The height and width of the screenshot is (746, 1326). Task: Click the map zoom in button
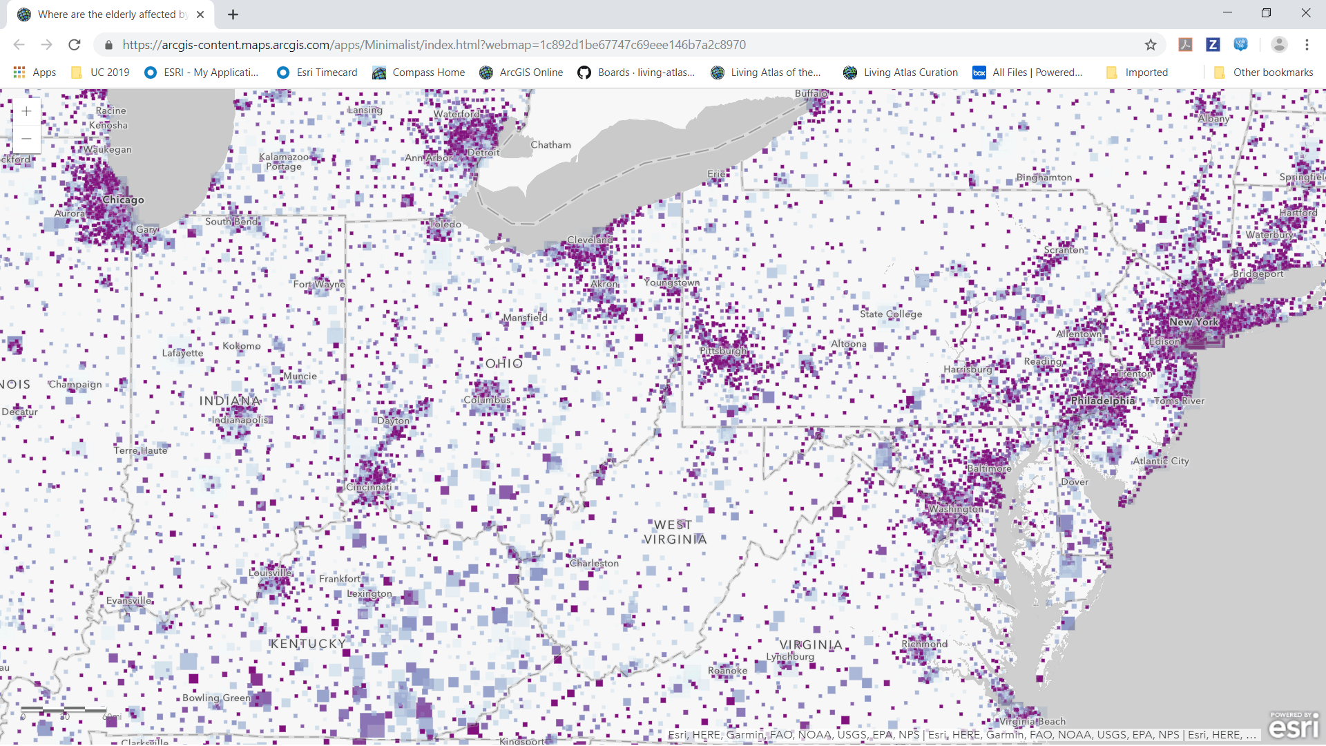pyautogui.click(x=26, y=111)
